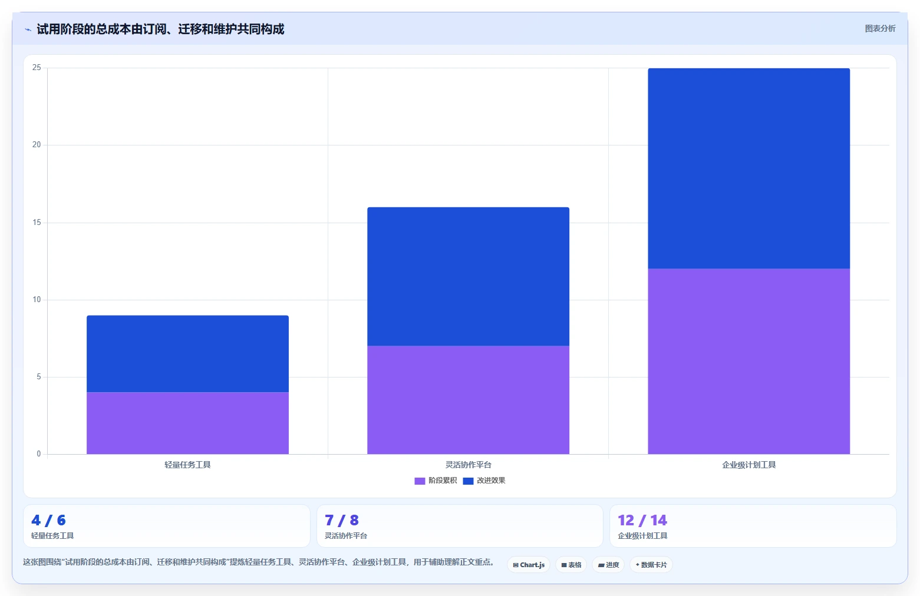This screenshot has height=596, width=920.
Task: Select the 表格 tag
Action: [x=571, y=565]
